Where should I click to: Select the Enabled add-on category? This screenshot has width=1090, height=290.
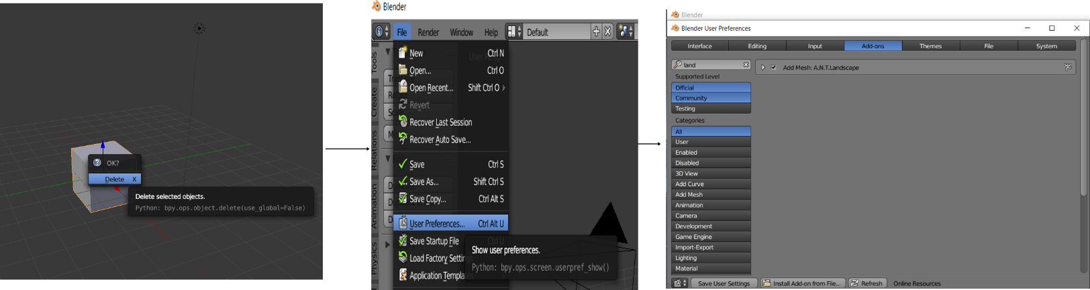click(x=711, y=153)
